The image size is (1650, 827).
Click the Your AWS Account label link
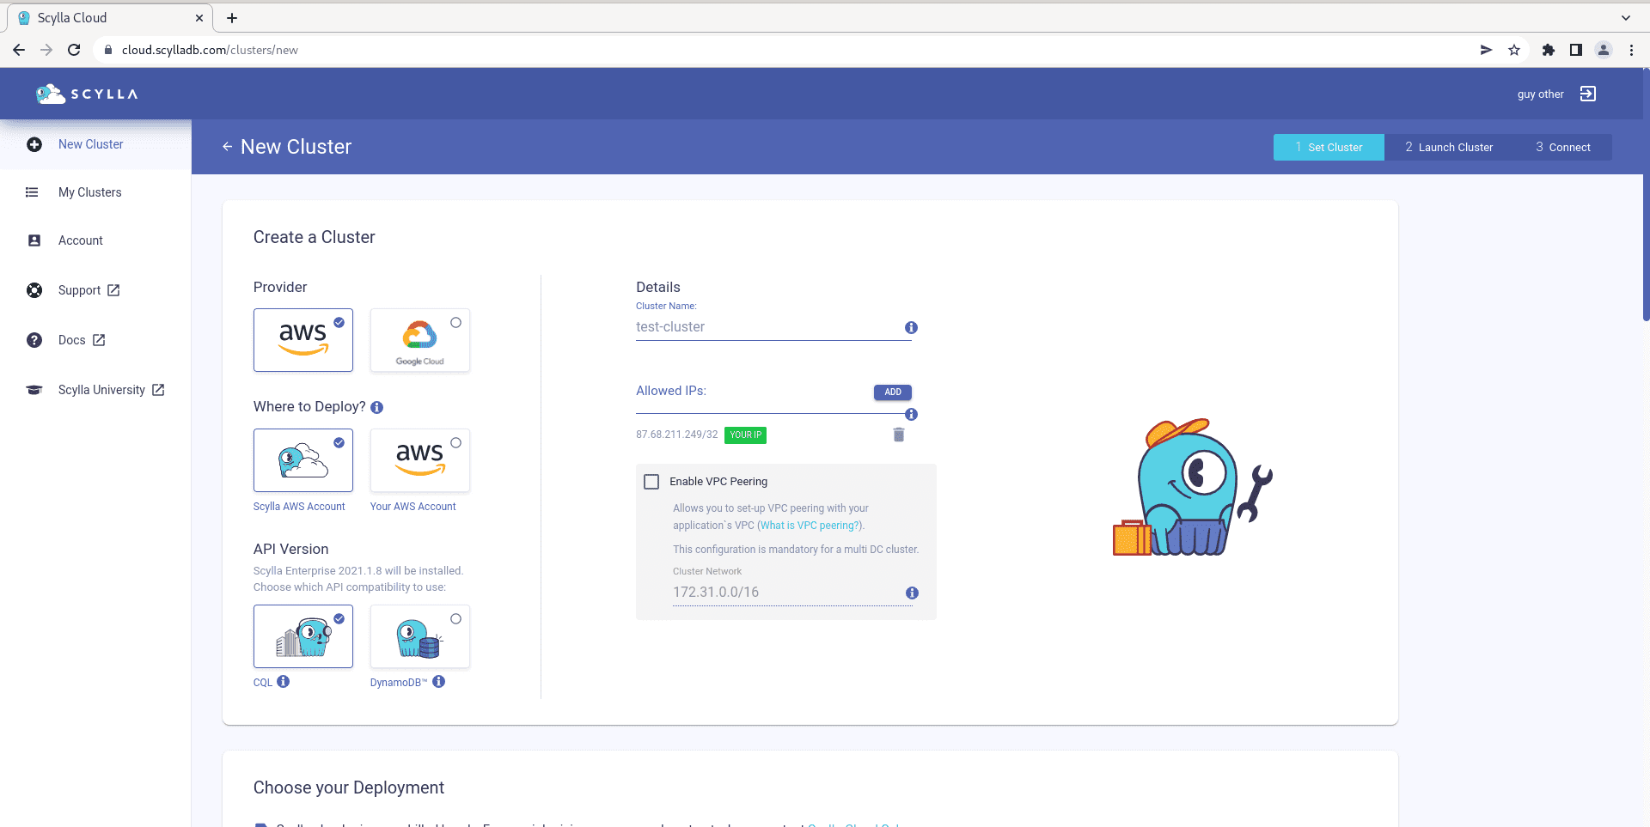[413, 507]
